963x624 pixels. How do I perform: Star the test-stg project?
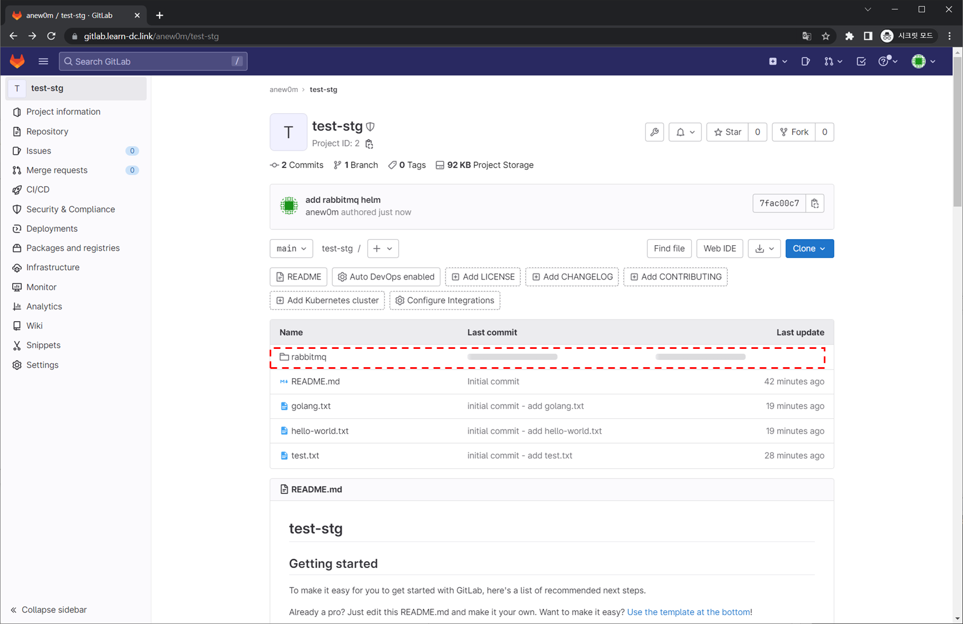pyautogui.click(x=727, y=132)
